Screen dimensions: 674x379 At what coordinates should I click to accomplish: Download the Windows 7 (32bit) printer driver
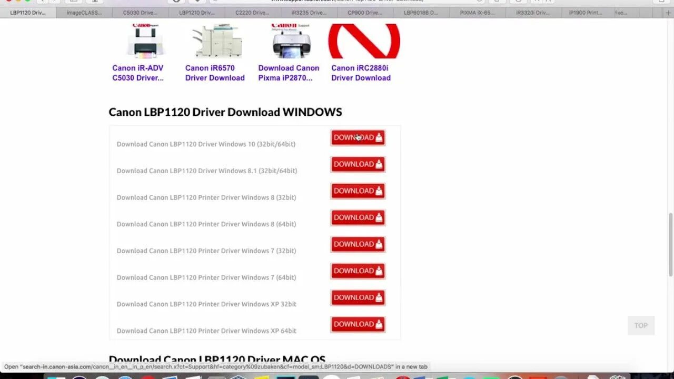tap(358, 244)
